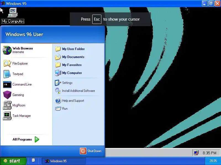This screenshot has height=165, width=221.
Task: Expand All Programs green arrow
Action: tap(37, 139)
